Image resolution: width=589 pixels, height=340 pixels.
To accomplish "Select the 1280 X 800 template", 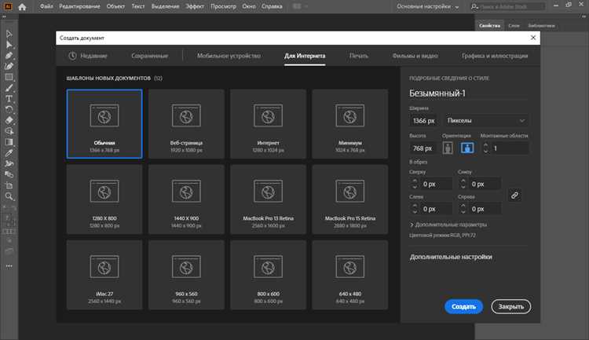I will pyautogui.click(x=104, y=199).
